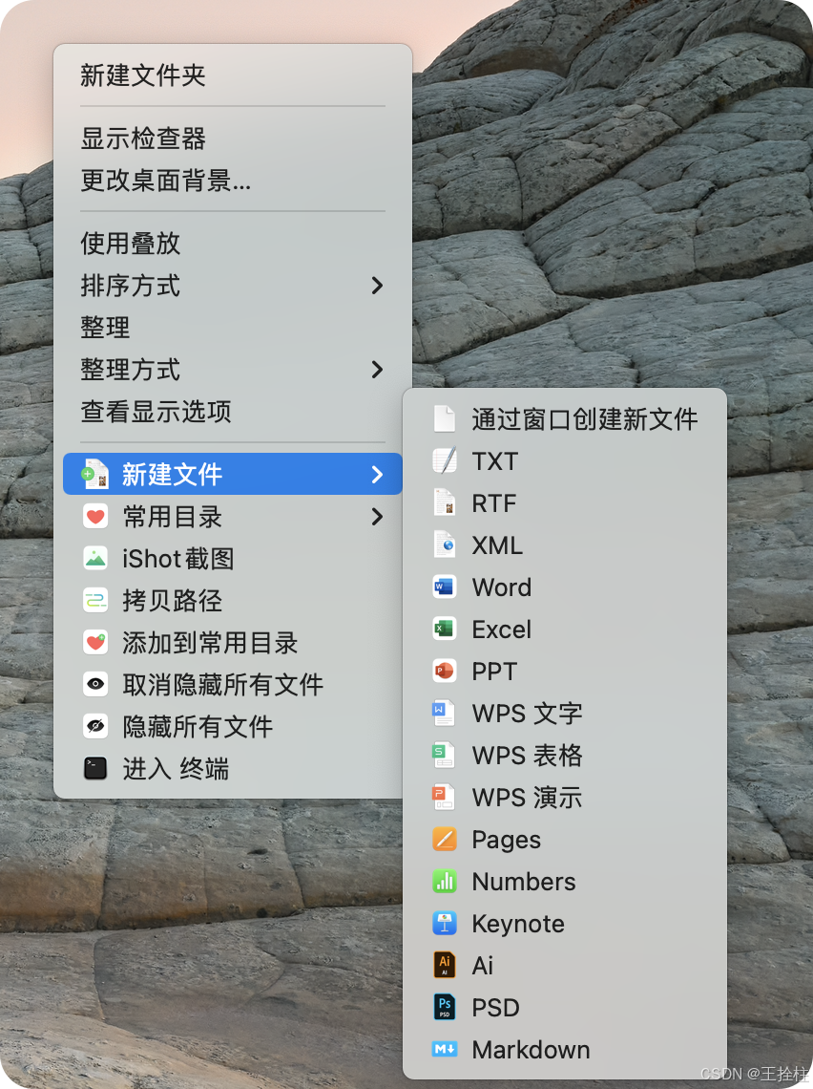Click the 排序方式 text label
The height and width of the screenshot is (1089, 813).
point(131,285)
